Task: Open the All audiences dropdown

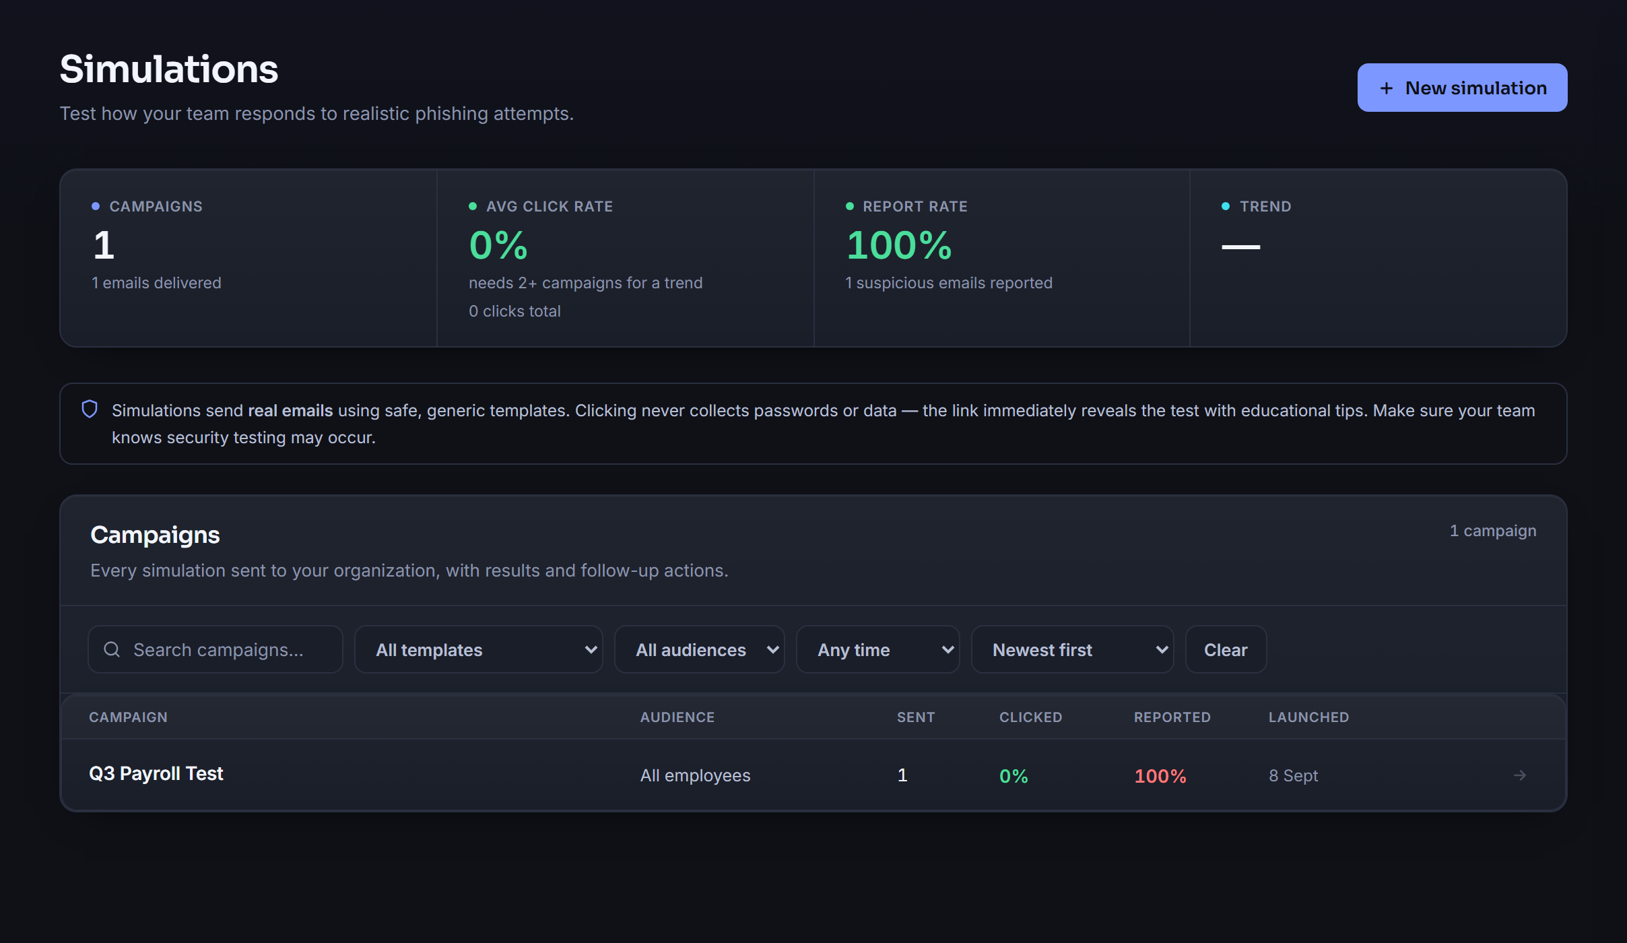Action: (700, 649)
